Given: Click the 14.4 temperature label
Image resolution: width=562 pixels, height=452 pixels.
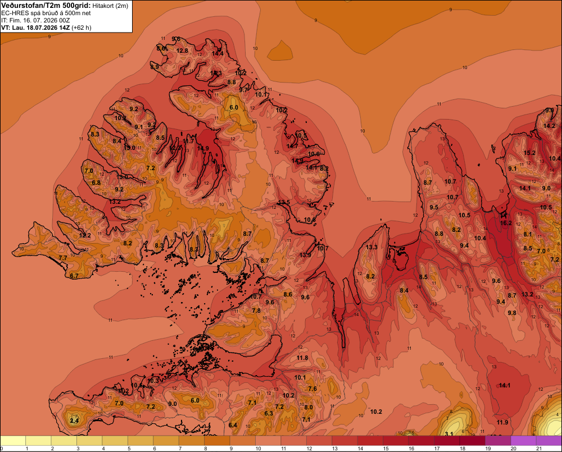Looking at the screenshot, I should pyautogui.click(x=217, y=54).
